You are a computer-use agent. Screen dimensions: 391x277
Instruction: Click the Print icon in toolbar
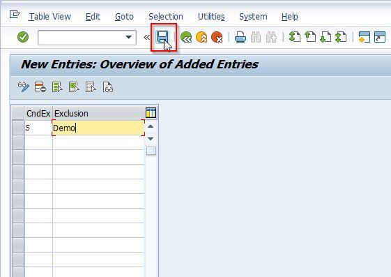pos(240,38)
